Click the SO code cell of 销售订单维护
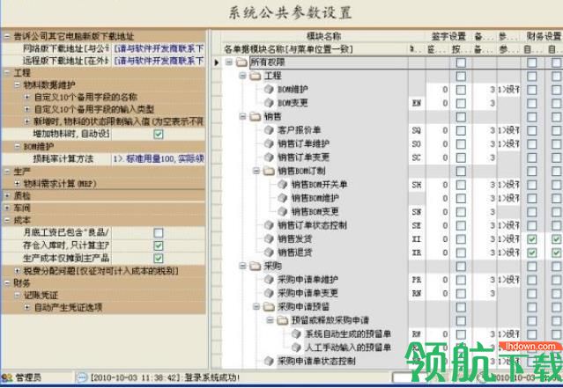The width and height of the screenshot is (563, 388). 417,144
